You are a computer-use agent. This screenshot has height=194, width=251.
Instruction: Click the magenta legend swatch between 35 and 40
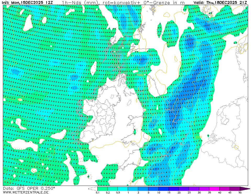[x=215, y=189]
